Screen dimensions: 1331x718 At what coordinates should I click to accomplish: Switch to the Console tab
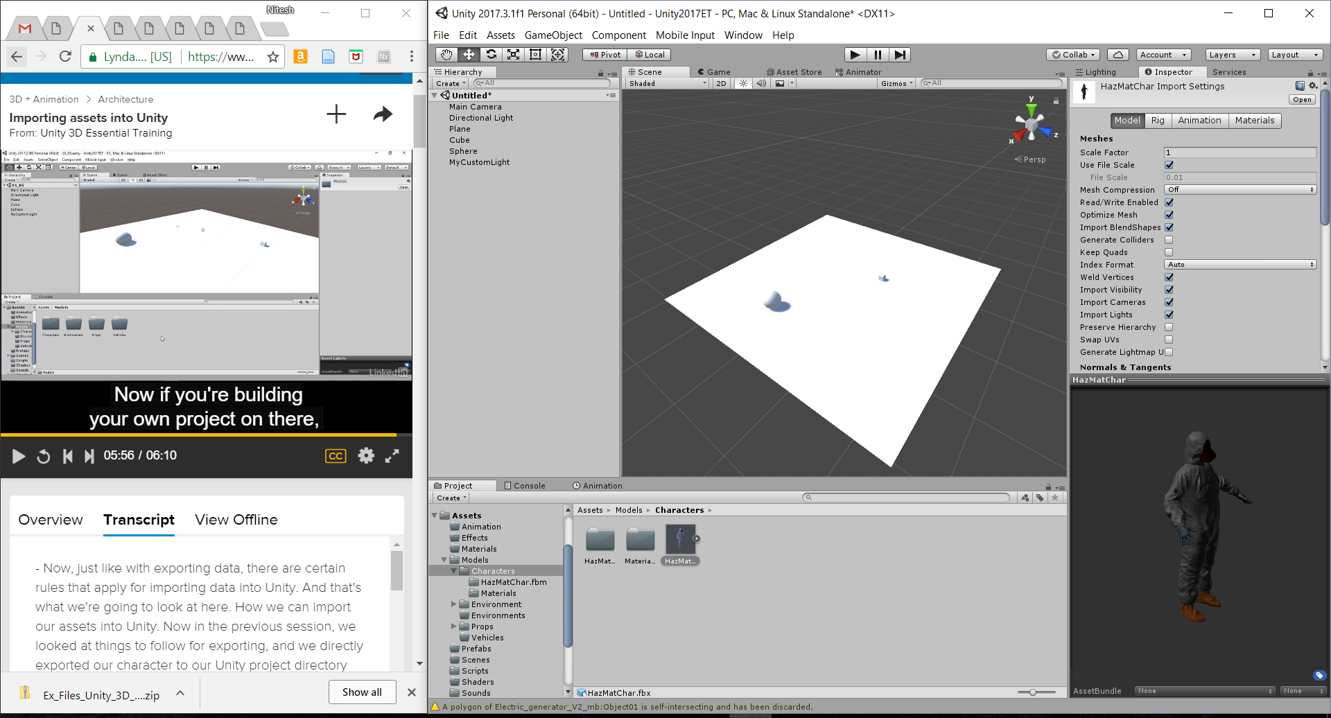click(524, 486)
